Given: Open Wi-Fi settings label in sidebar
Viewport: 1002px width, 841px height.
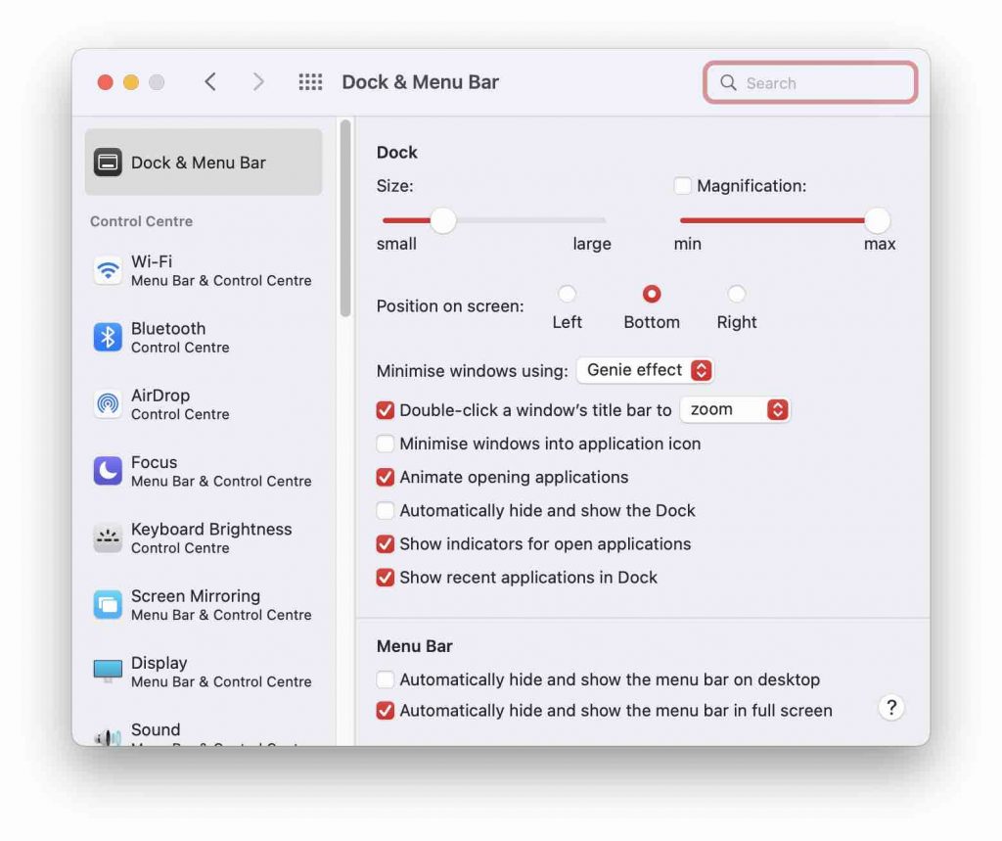Looking at the screenshot, I should pos(152,261).
